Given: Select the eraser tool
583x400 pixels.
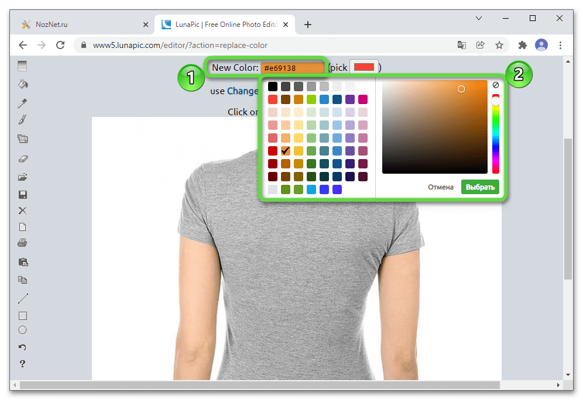Looking at the screenshot, I should pyautogui.click(x=23, y=159).
